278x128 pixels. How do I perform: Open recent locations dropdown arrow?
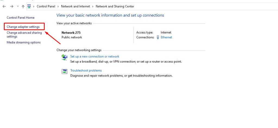click(18, 6)
